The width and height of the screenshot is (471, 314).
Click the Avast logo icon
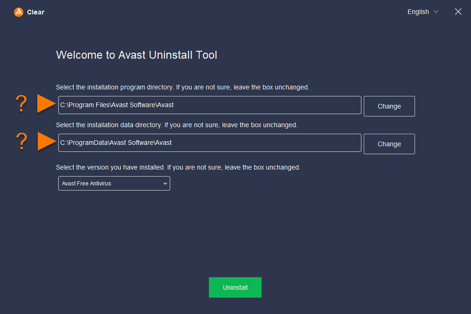tap(19, 12)
